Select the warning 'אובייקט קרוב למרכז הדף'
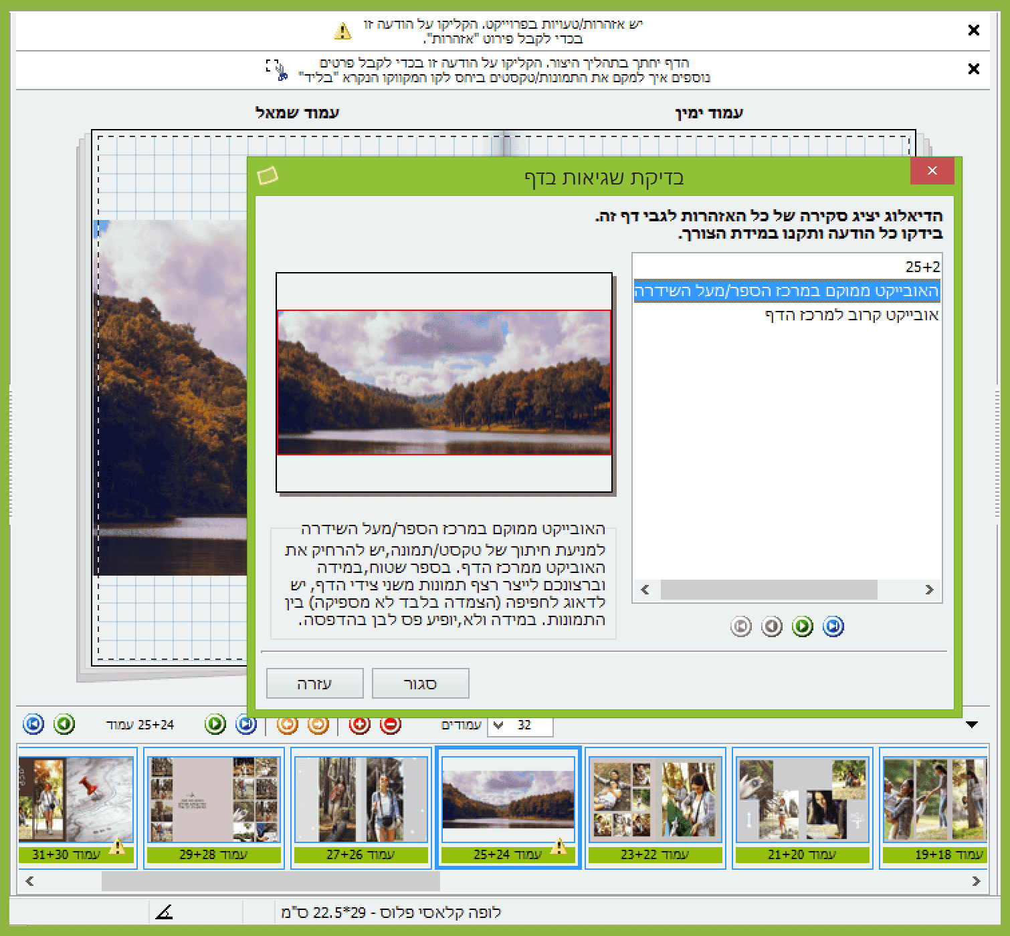This screenshot has width=1010, height=936. 851,315
